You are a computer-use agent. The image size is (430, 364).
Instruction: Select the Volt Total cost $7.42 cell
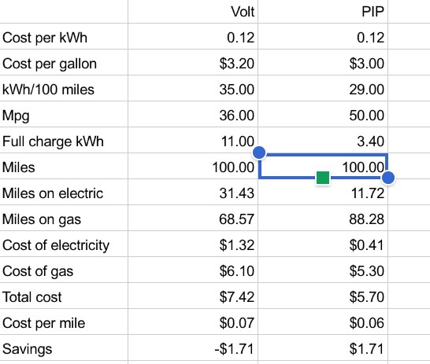[193, 296]
